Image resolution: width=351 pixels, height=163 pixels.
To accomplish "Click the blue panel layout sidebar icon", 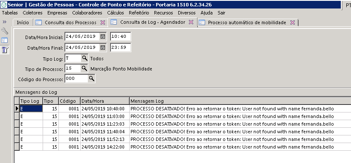I will 4,40.
